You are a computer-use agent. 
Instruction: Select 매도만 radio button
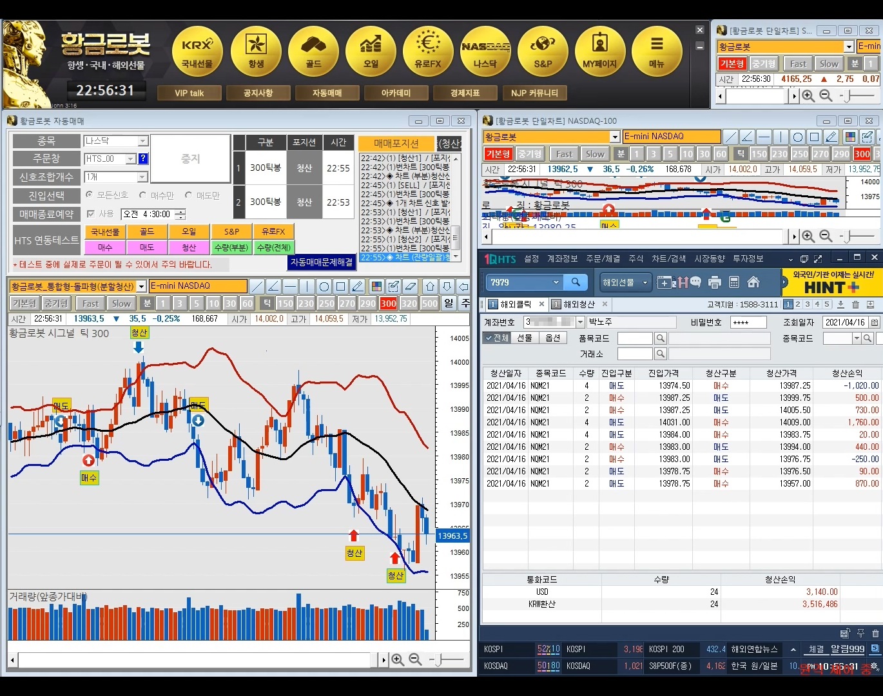(188, 195)
